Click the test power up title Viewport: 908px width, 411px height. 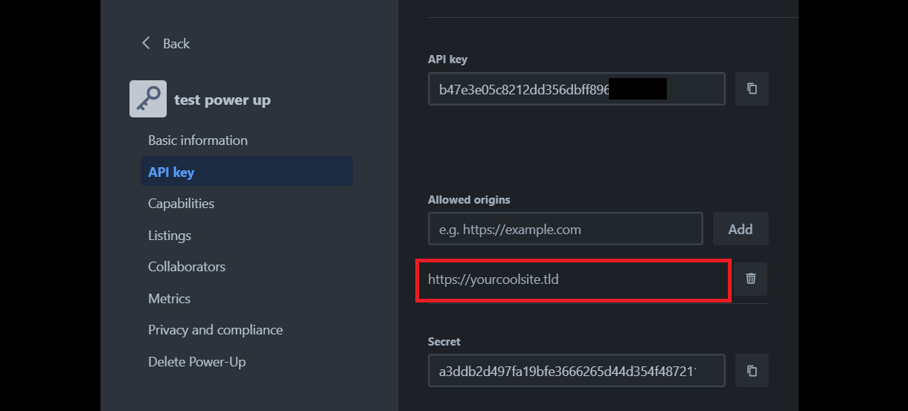(223, 100)
